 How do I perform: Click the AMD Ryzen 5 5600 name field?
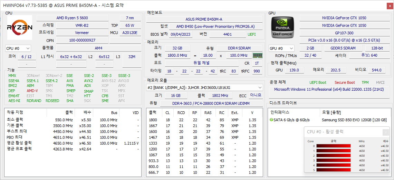(73, 18)
